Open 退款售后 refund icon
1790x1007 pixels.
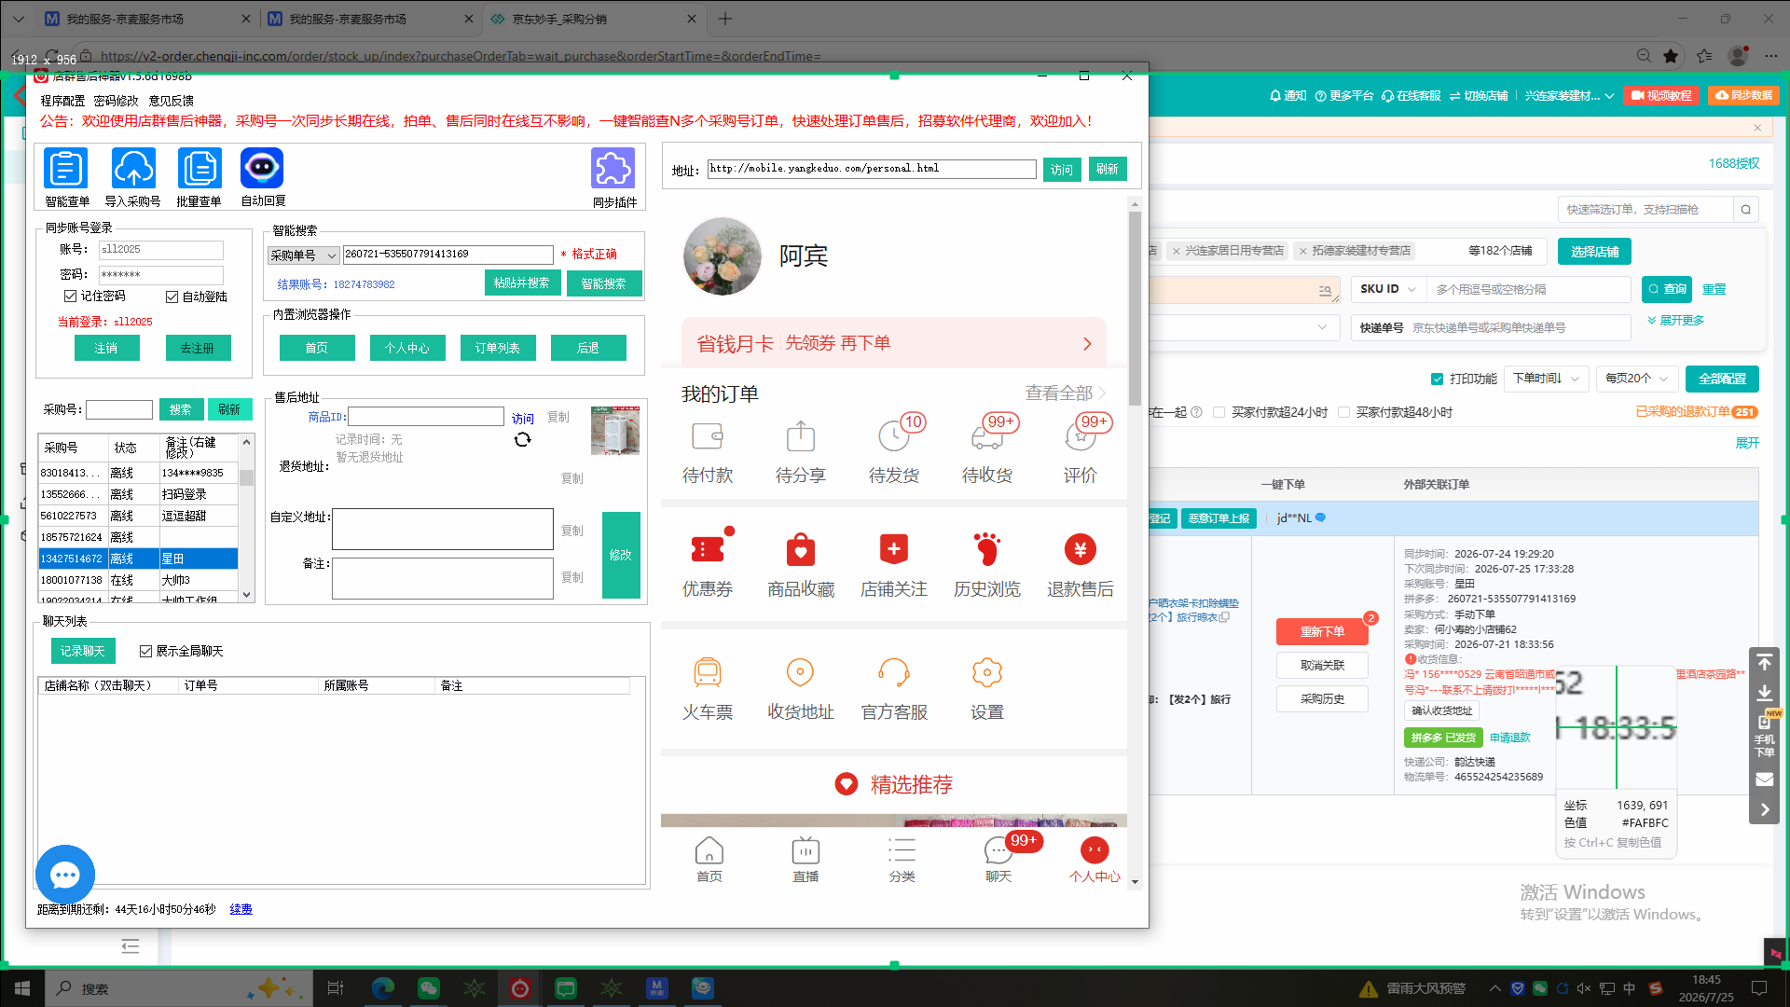coord(1081,549)
